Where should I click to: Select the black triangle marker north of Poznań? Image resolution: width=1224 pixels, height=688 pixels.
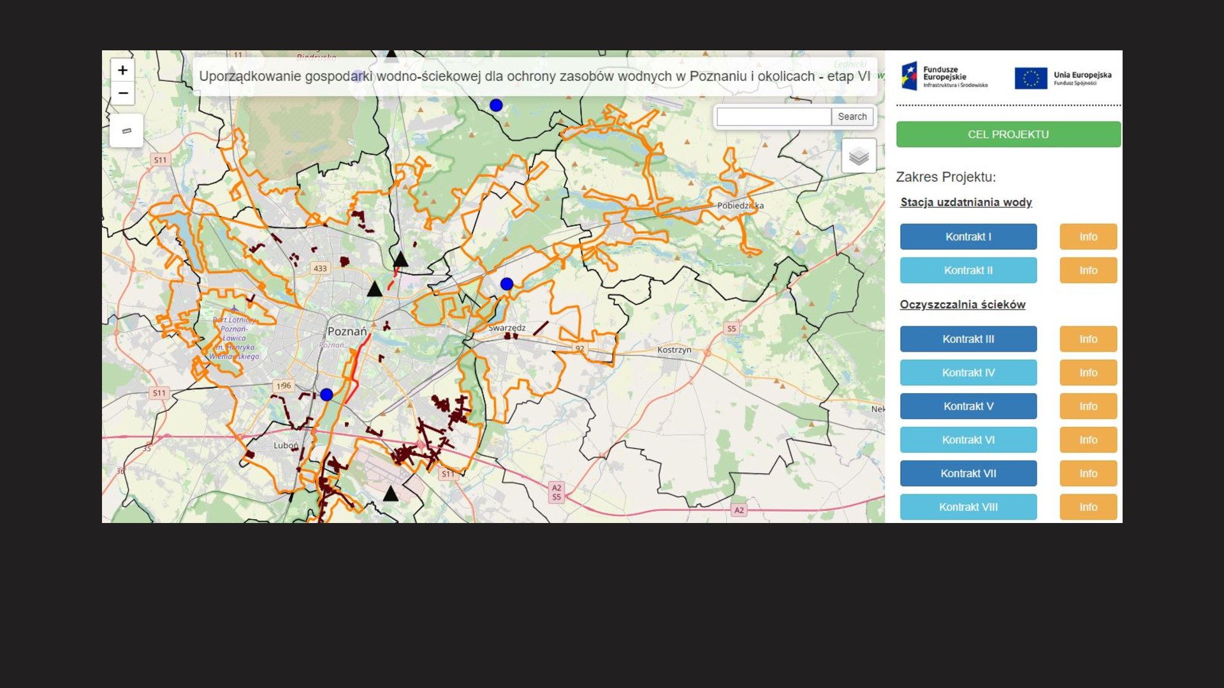[400, 259]
